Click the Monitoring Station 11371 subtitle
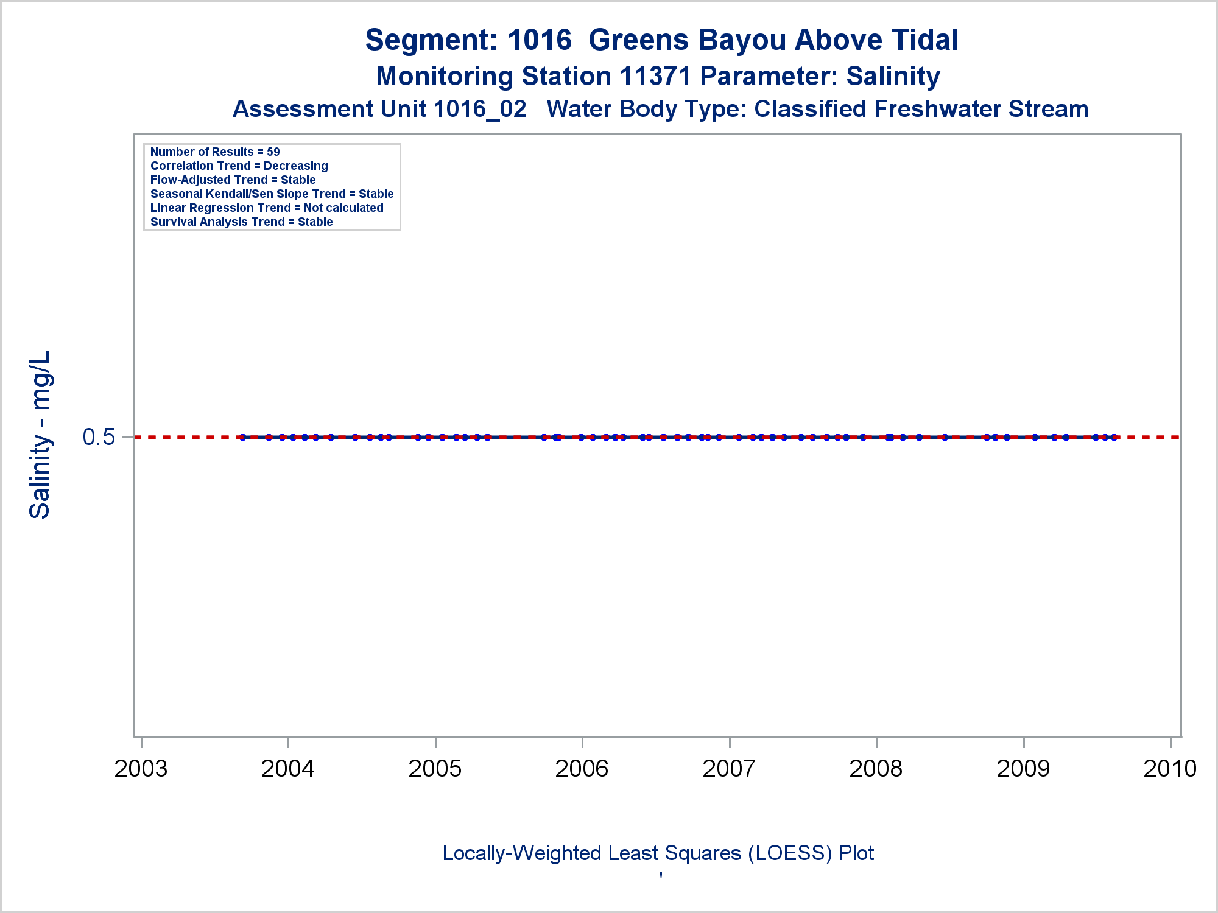Image resolution: width=1218 pixels, height=913 pixels. pos(658,77)
